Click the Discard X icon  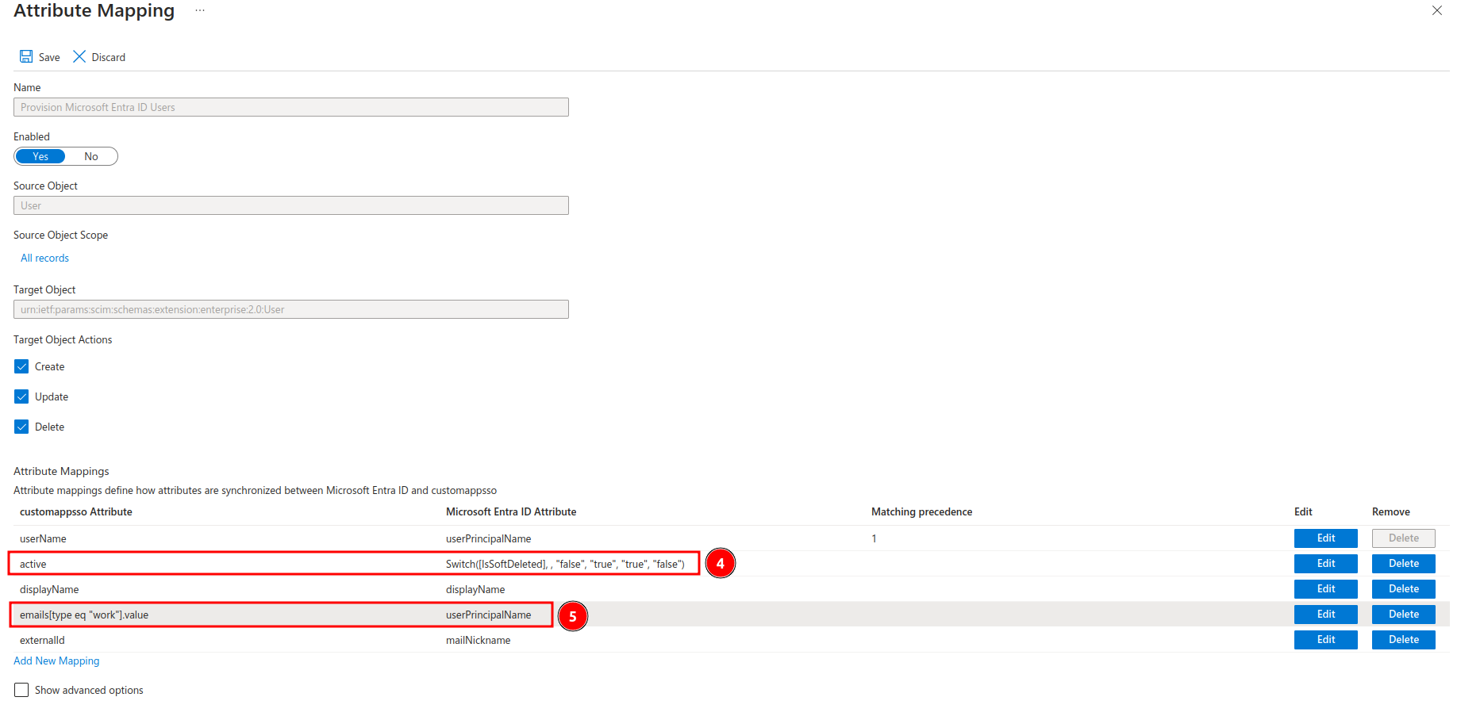(79, 56)
